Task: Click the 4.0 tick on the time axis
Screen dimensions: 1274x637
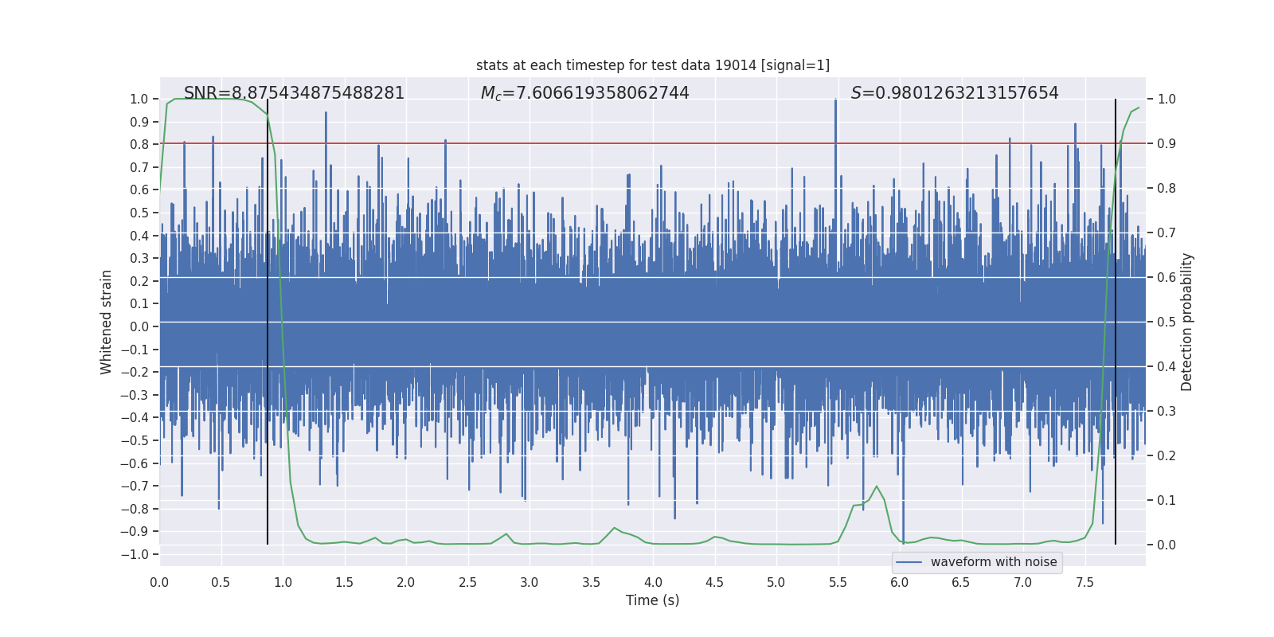Action: coord(652,582)
